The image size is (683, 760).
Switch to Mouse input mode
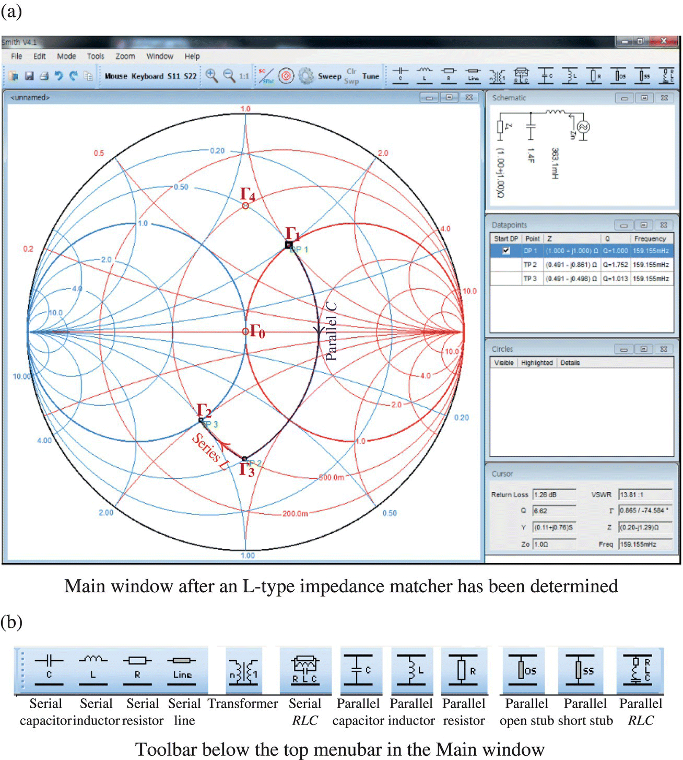tap(116, 76)
